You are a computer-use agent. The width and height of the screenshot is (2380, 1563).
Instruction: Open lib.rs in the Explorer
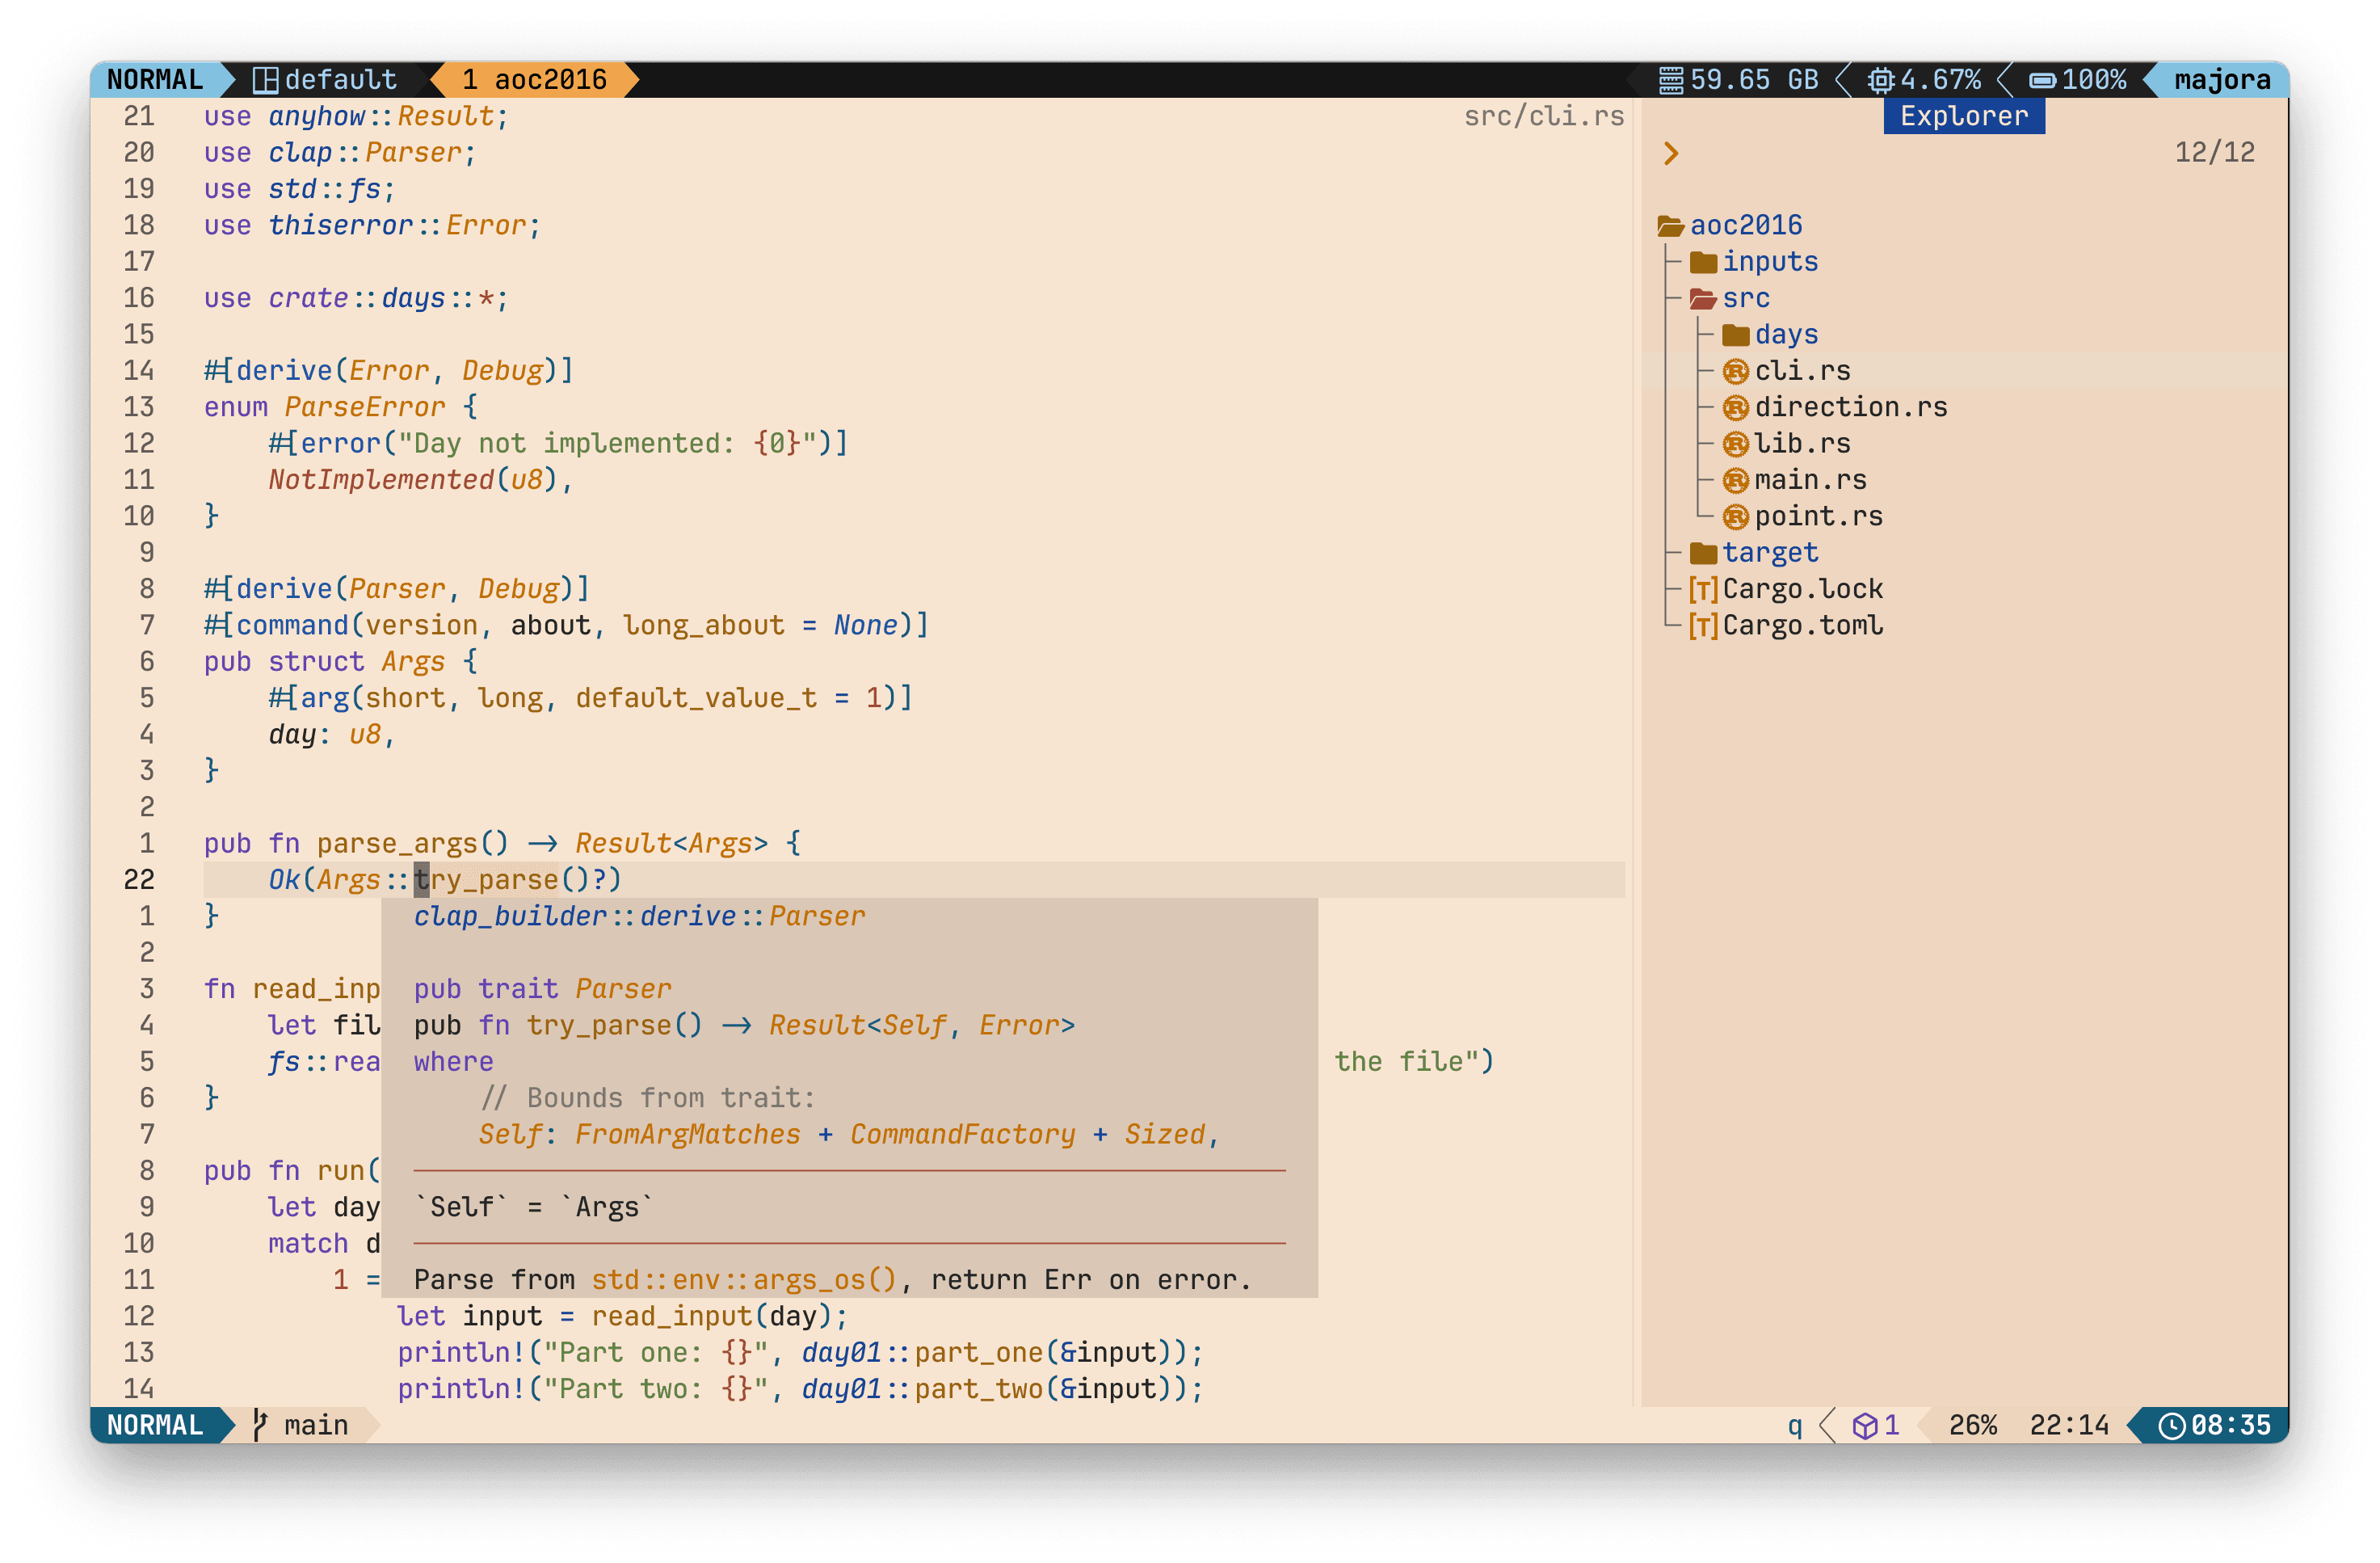[x=1802, y=444]
